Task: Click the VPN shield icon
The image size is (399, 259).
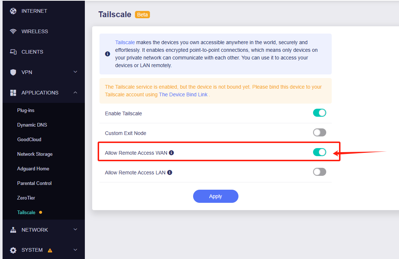Action: [13, 72]
